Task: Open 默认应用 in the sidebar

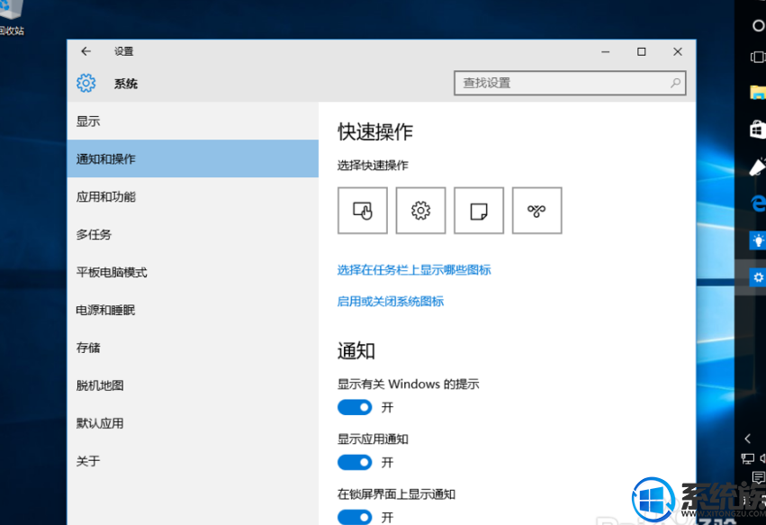Action: tap(193, 423)
